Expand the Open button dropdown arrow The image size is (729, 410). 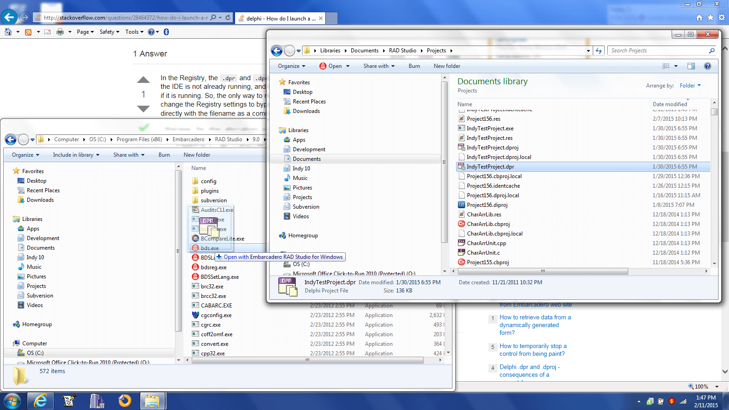(x=348, y=66)
